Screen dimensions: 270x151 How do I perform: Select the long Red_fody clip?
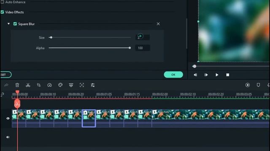click(211, 118)
